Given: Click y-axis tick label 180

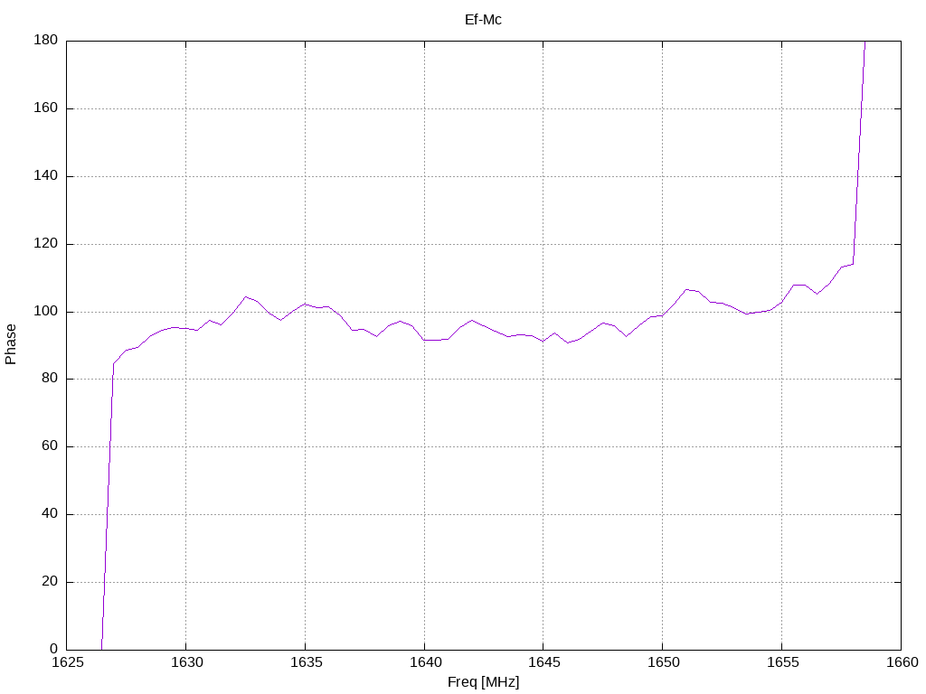Looking at the screenshot, I should coord(46,40).
